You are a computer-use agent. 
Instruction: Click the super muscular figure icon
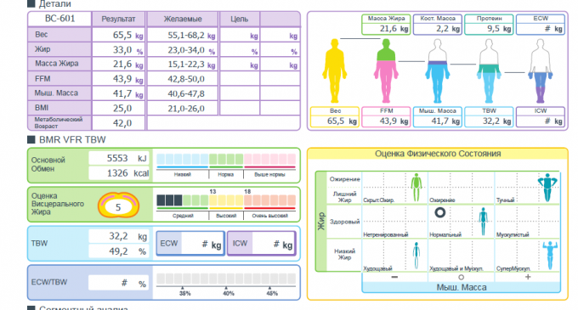point(550,255)
